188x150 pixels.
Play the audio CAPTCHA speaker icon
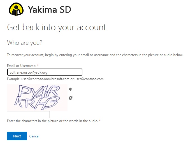click(70, 89)
